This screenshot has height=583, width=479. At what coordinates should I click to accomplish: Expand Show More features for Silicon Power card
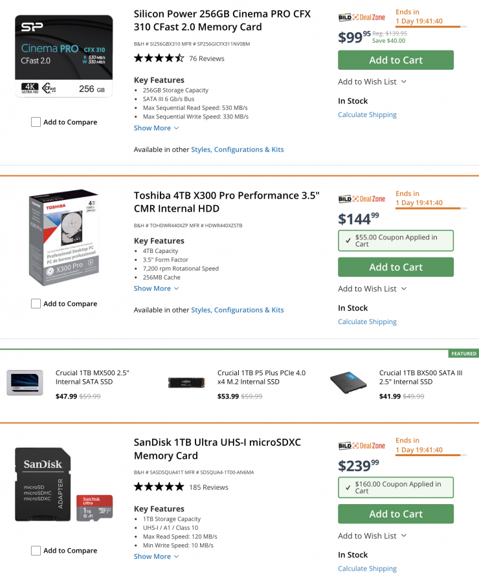pyautogui.click(x=156, y=128)
